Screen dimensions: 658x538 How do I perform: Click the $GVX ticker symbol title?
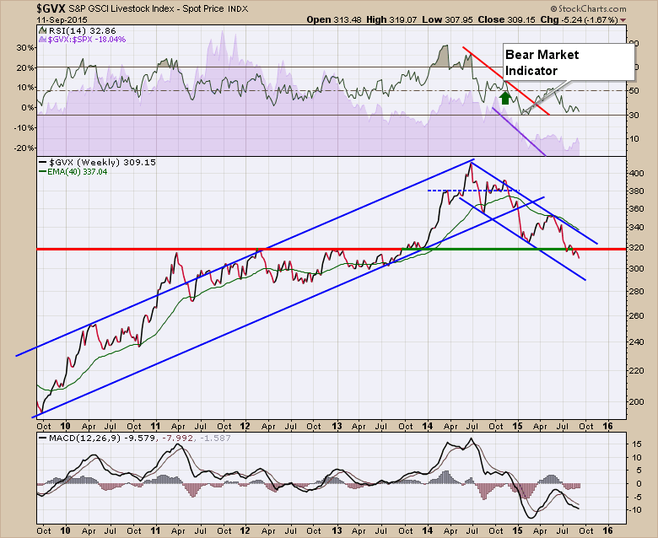(51, 8)
